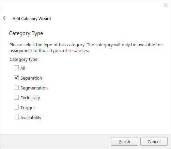Screen dimensions: 171x149
Task: Uncheck the Separation checkbox box
Action: [16, 78]
